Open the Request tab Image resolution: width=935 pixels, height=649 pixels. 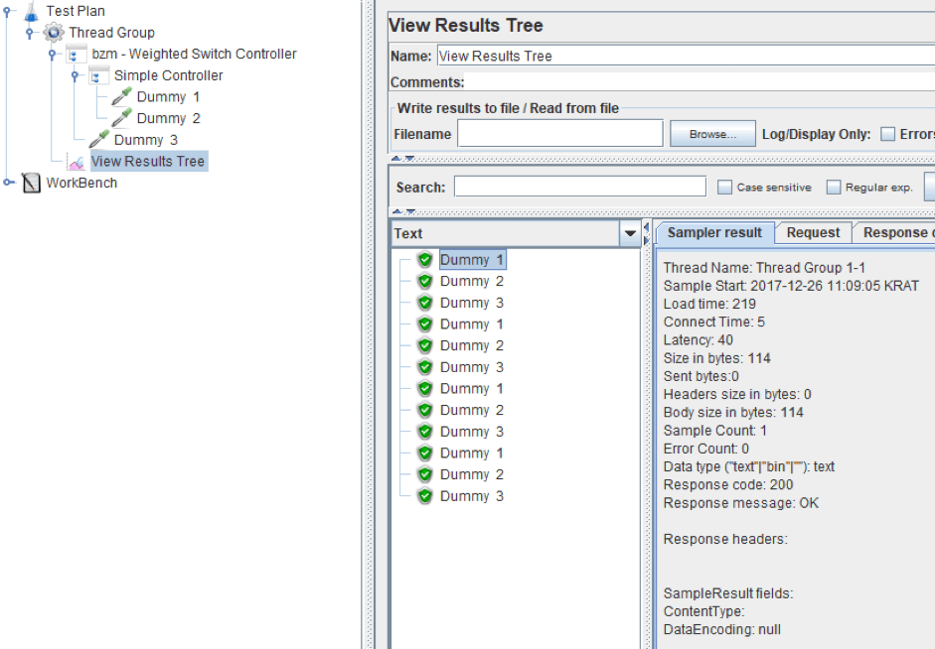(x=813, y=233)
